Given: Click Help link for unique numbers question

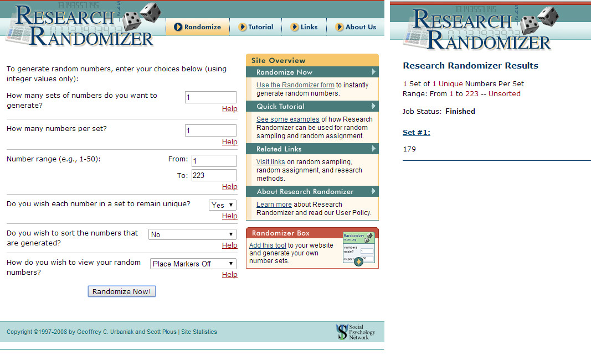Looking at the screenshot, I should click(229, 216).
